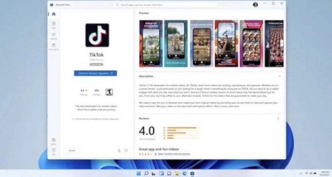
Task: Open the partially visible sixth preview screenshot
Action: 274,44
